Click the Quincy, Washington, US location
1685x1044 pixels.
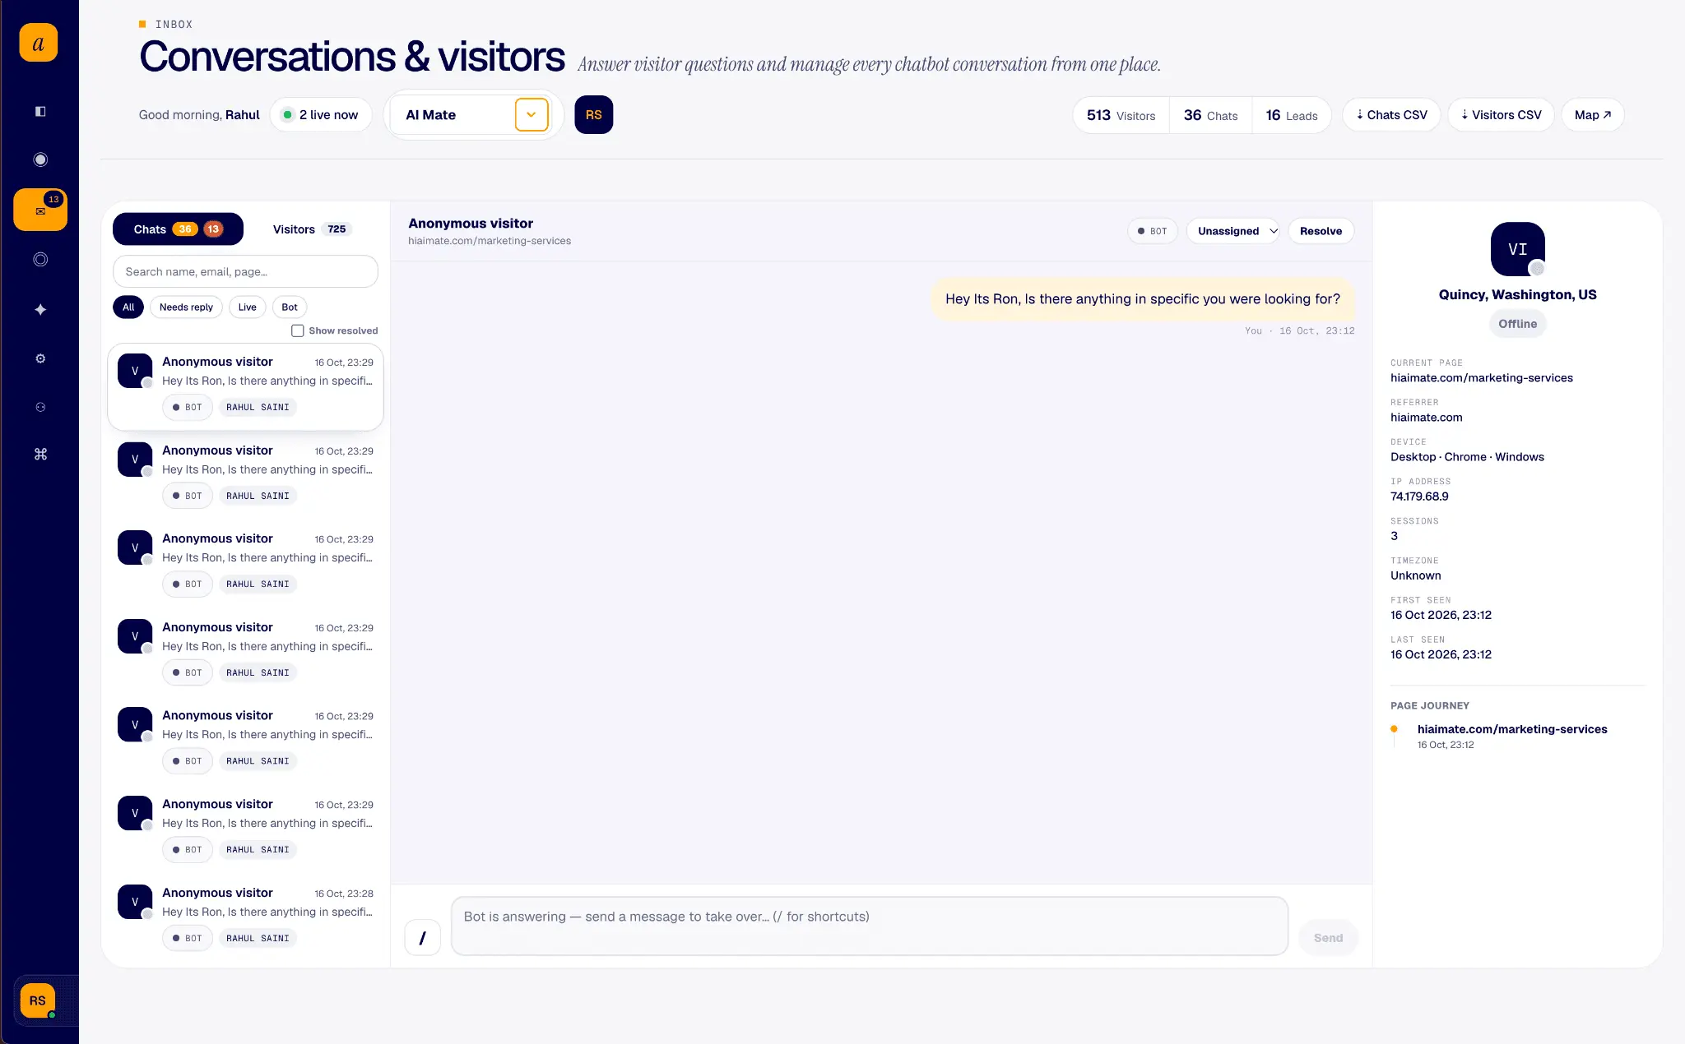[x=1517, y=294]
